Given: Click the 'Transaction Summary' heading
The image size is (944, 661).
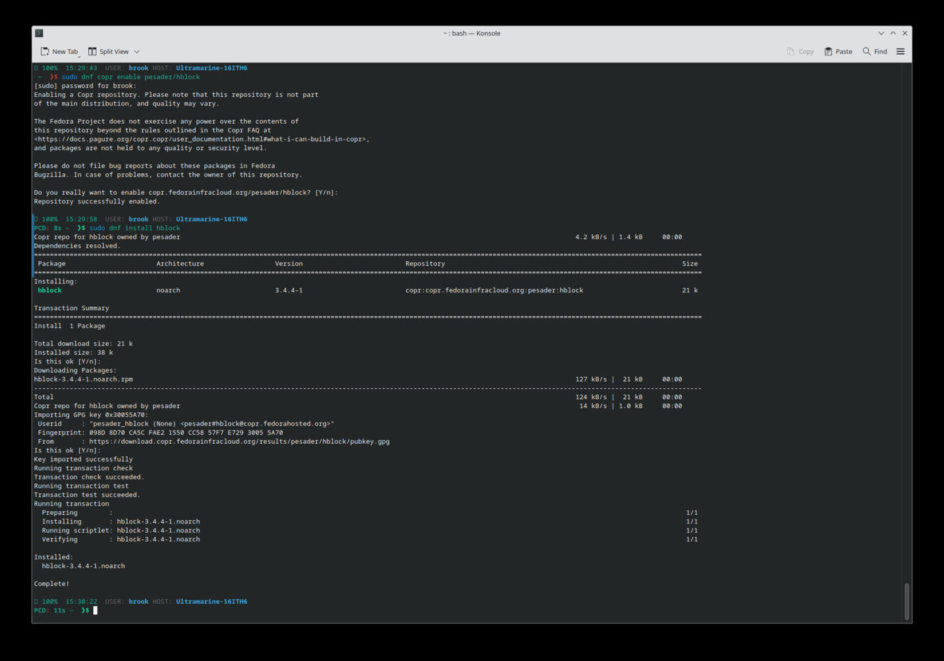Looking at the screenshot, I should click(71, 307).
